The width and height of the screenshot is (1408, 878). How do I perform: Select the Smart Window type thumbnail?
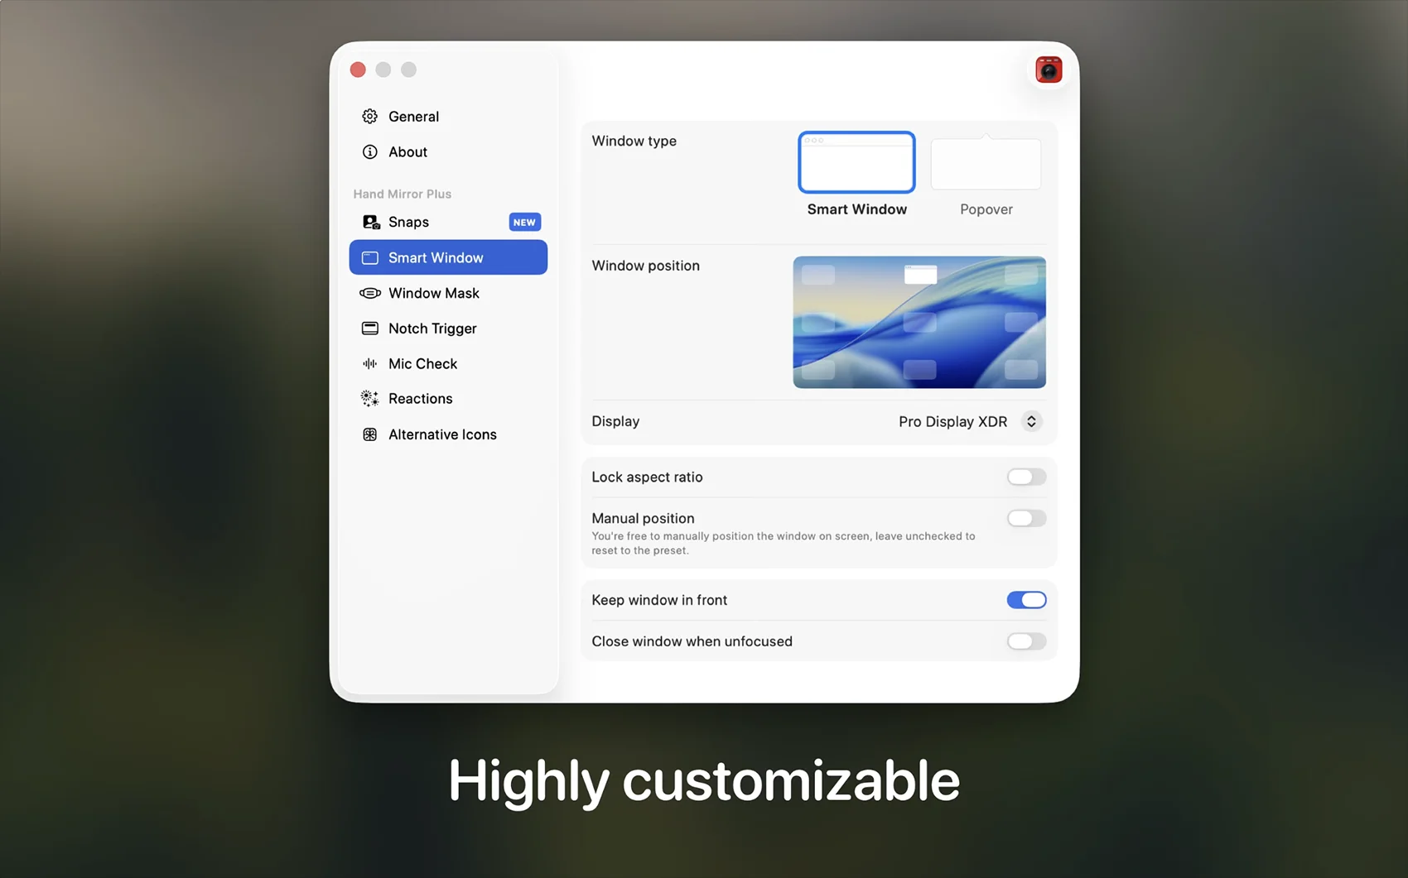coord(856,163)
